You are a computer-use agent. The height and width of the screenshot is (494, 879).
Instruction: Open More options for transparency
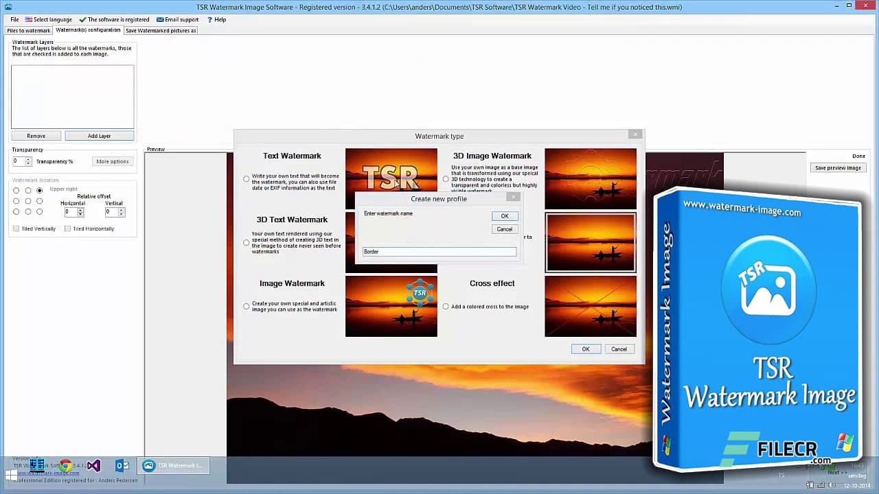tap(112, 161)
